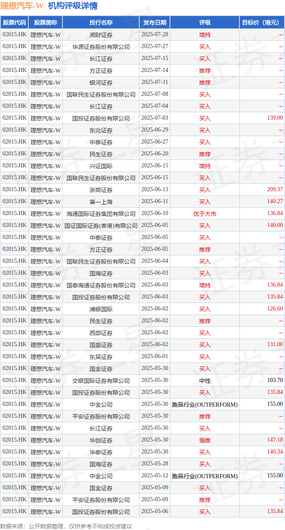285x530 pixels.
Task: Click the 发布日期 column header
Action: coord(155,23)
